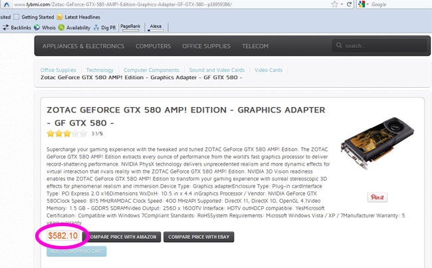The image size is (432, 268).
Task: Go to Sound and Video Cards breadcrumb
Action: tap(217, 70)
